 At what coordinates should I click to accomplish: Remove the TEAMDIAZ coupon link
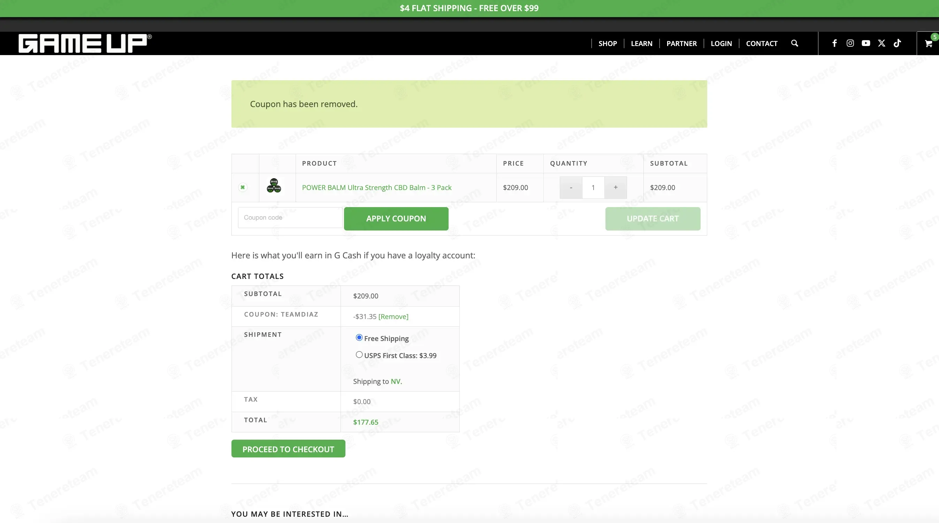[393, 317]
